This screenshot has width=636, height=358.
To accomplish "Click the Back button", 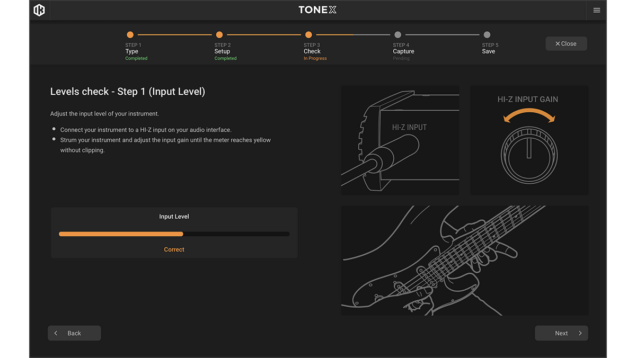I will click(x=74, y=333).
